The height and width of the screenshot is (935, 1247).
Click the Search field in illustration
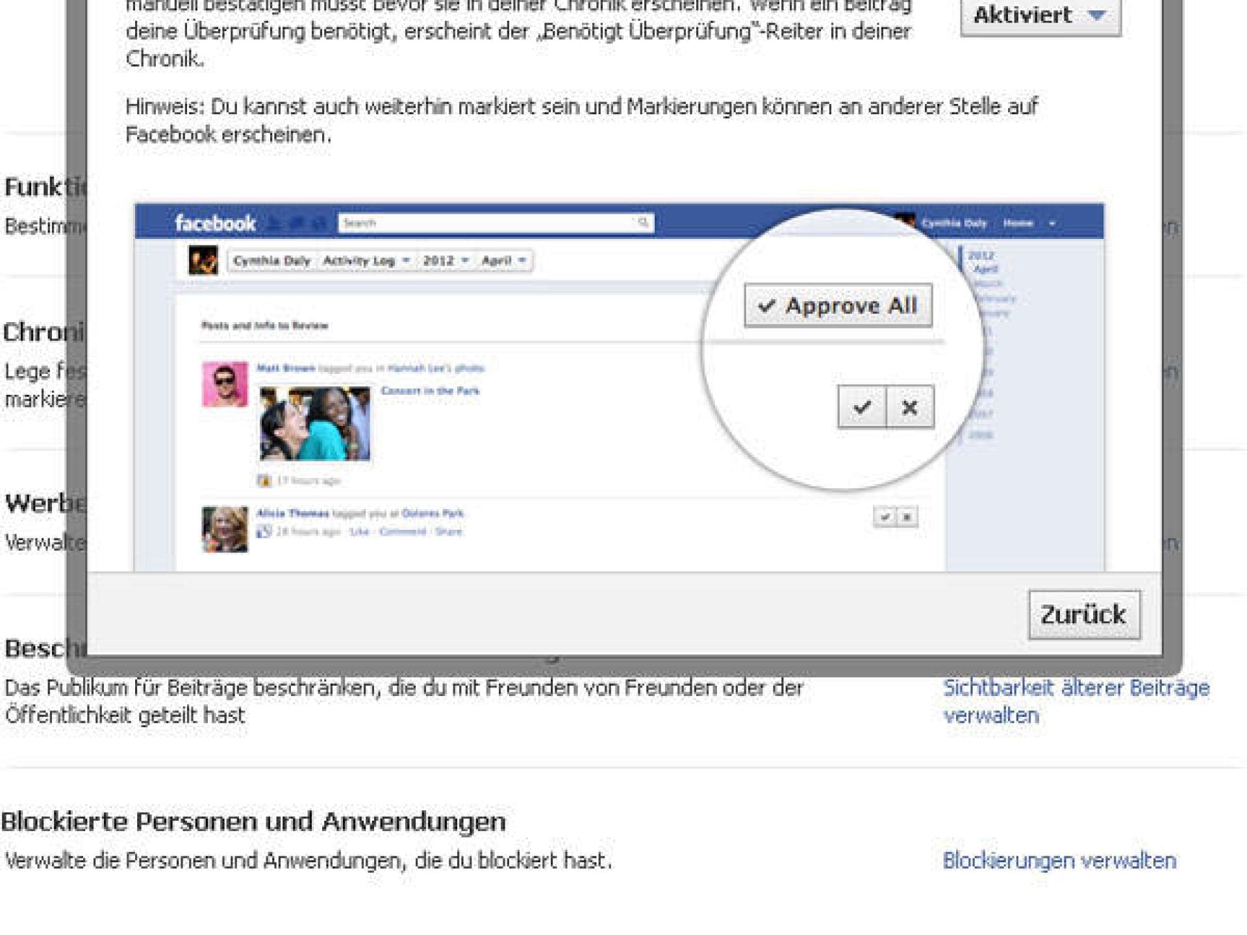tap(487, 223)
